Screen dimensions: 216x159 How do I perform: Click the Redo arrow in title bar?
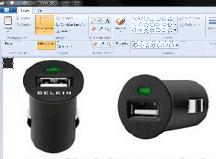click(25, 3)
